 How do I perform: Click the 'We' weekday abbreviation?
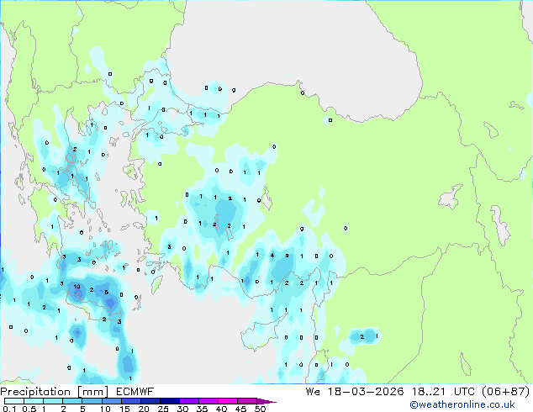pos(313,392)
